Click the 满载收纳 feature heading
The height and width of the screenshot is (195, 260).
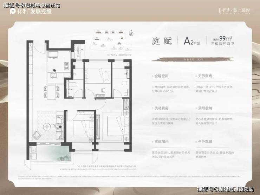pos(205,108)
